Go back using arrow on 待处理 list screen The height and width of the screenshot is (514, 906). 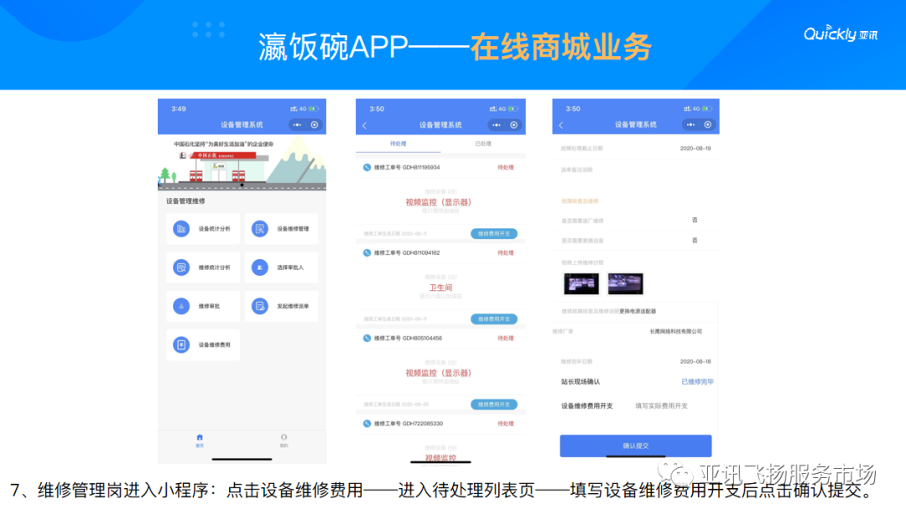coord(365,125)
